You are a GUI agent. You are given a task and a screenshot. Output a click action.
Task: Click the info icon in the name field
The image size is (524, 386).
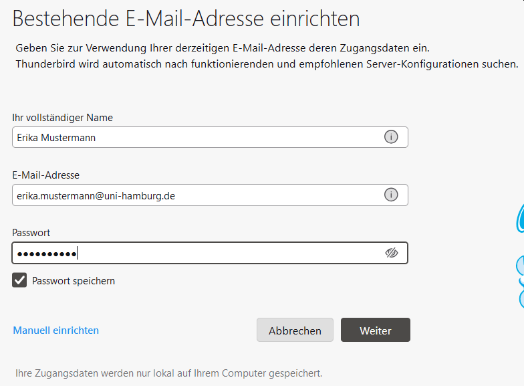[390, 136]
